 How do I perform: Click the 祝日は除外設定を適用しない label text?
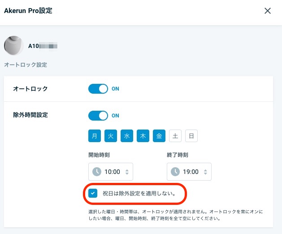(x=139, y=194)
